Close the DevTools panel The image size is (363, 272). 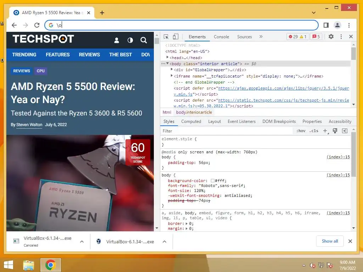351,36
